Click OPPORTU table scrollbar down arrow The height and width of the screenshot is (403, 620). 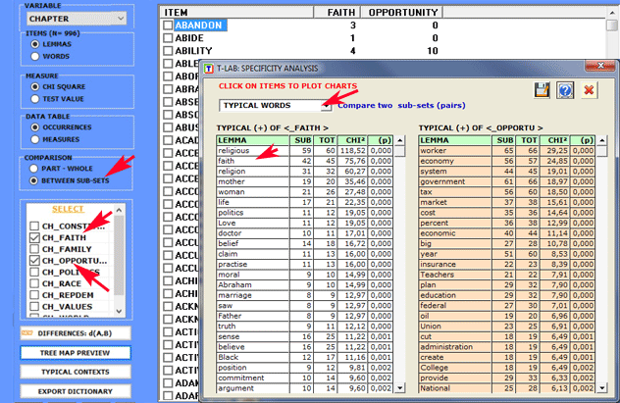[x=602, y=388]
